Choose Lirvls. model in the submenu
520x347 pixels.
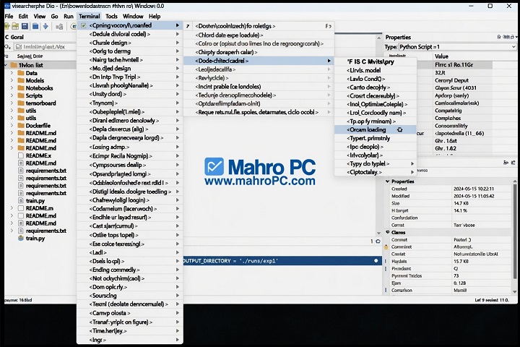click(376, 70)
